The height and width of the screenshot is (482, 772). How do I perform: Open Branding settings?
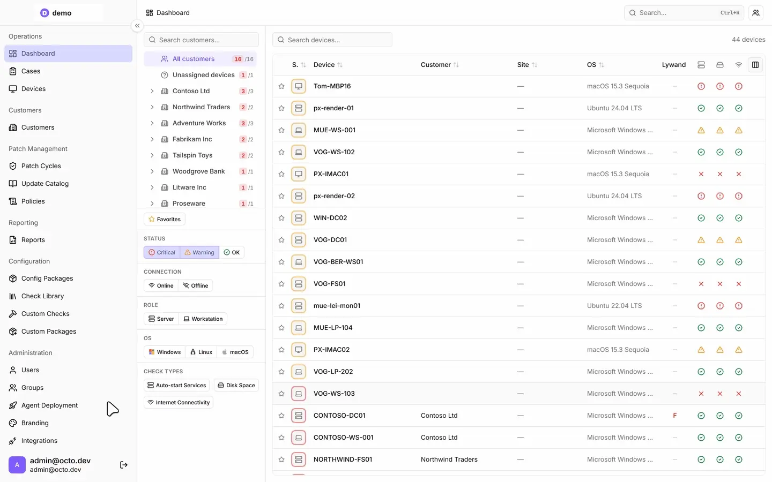point(68,423)
